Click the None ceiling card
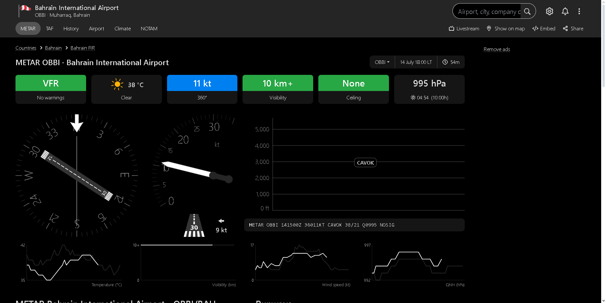Screen dimensions: 606x303 tap(353, 89)
